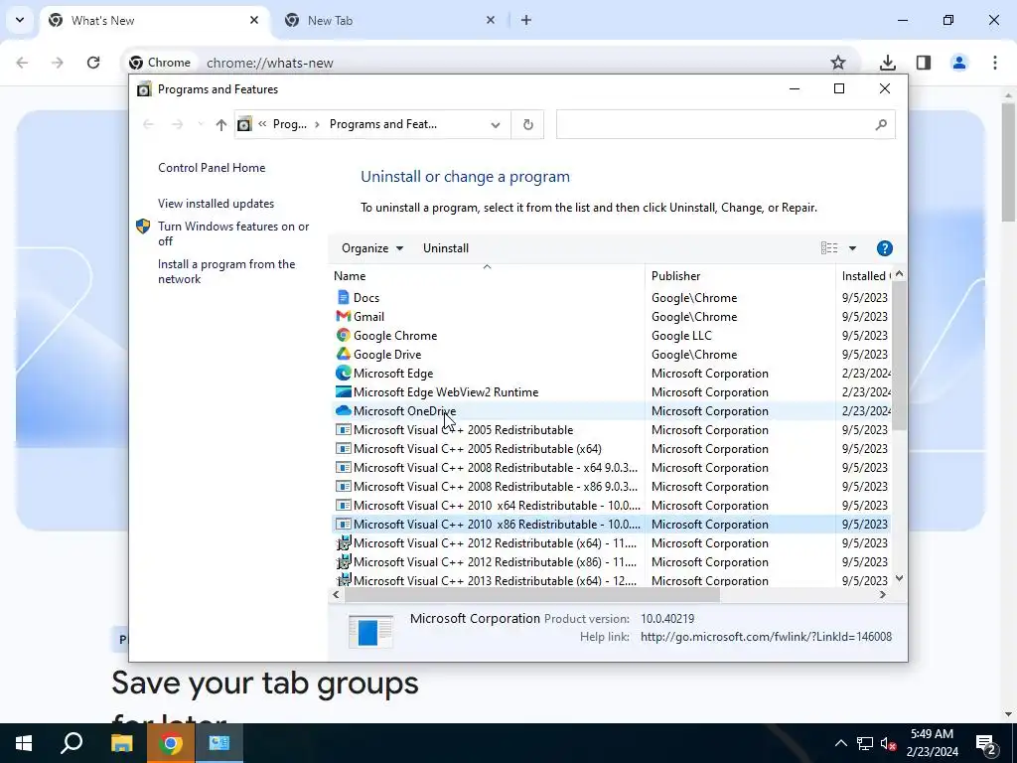Click the Control Panel taskbar icon
1017x763 pixels.
[x=219, y=743]
